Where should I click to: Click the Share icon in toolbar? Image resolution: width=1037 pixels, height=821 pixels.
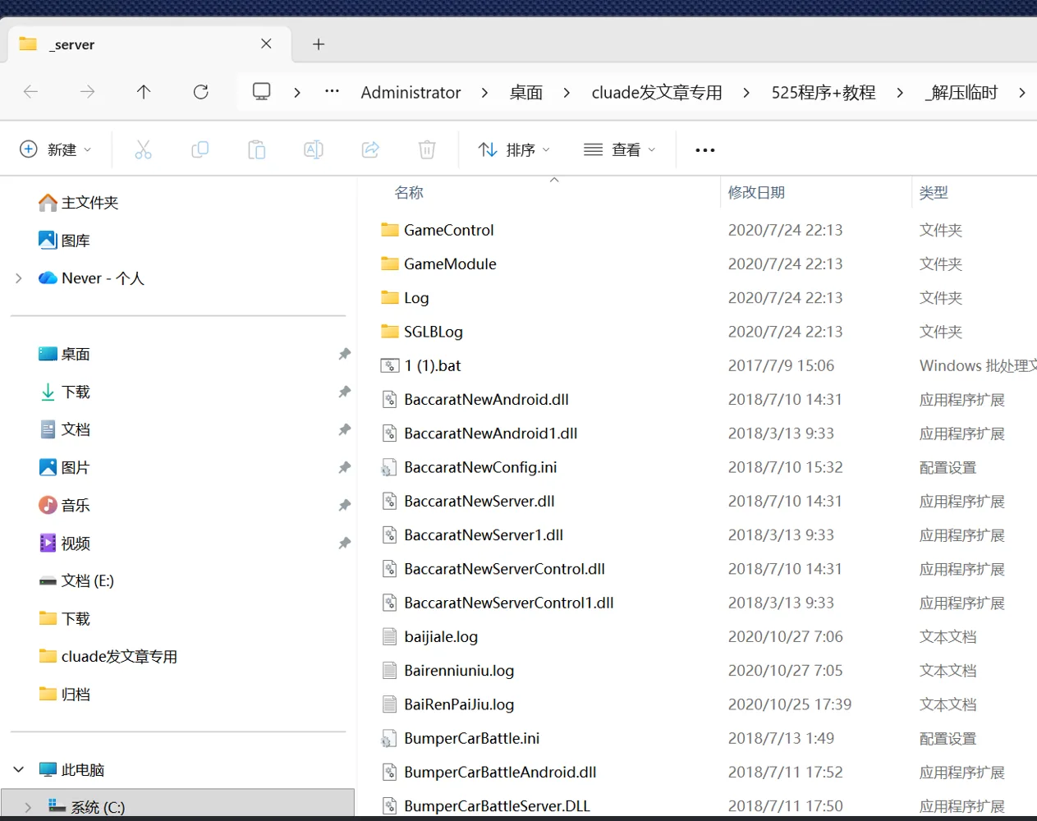point(370,149)
